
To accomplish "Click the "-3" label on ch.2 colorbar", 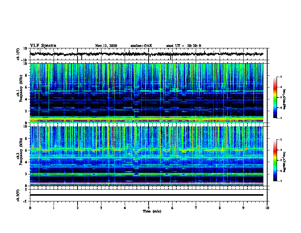I will (x=280, y=140).
